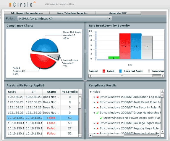Open the Policy dropdown HIPAA for Windows XP
The image size is (170, 141).
(x=65, y=19)
